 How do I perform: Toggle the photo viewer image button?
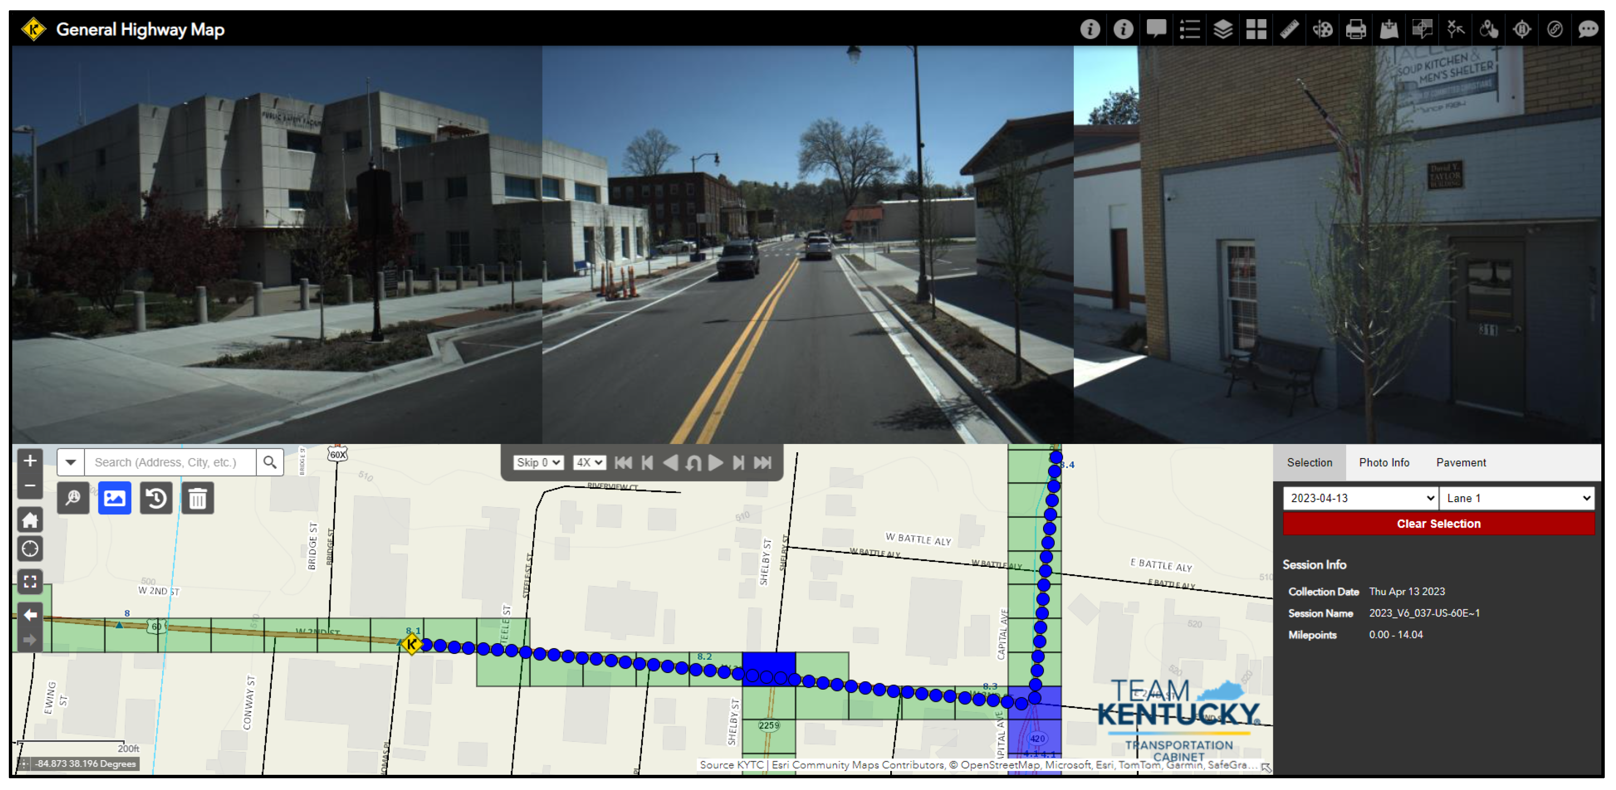114,498
